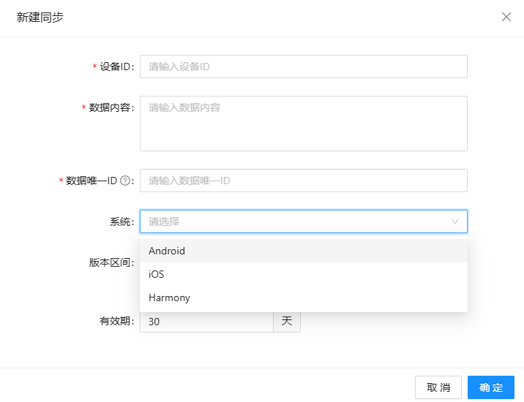This screenshot has height=402, width=524.
Task: Click the 系统 label text
Action: pos(121,221)
